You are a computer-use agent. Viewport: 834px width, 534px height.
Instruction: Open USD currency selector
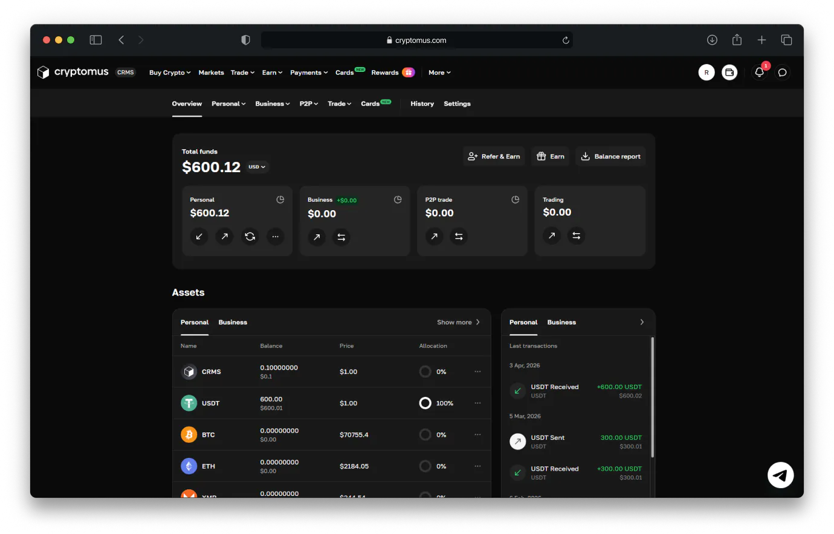point(257,167)
